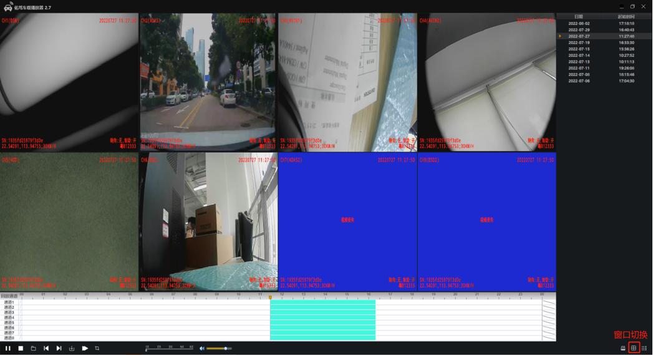The height and width of the screenshot is (355, 653).
Task: Toggle the list panel icon at bottom right
Action: click(644, 348)
